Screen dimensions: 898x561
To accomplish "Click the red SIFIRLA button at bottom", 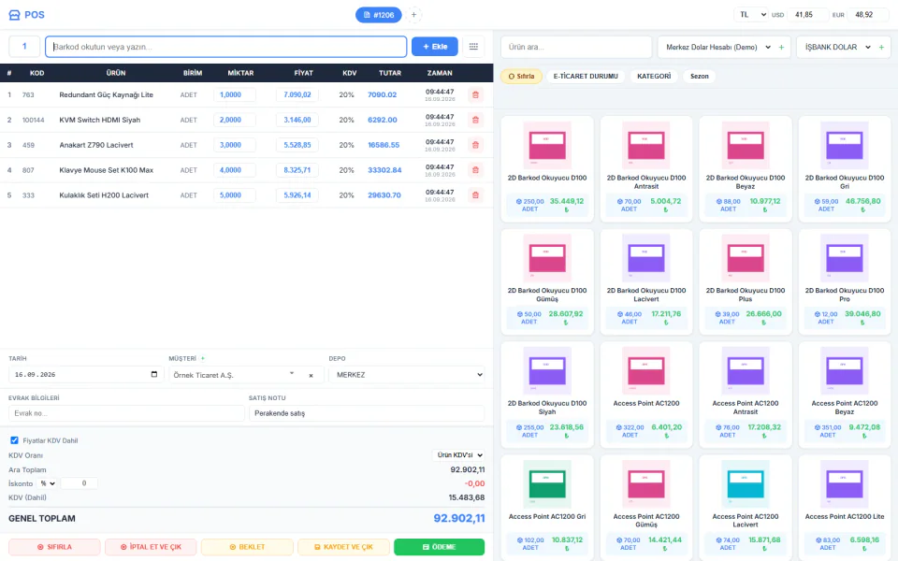I will click(54, 547).
